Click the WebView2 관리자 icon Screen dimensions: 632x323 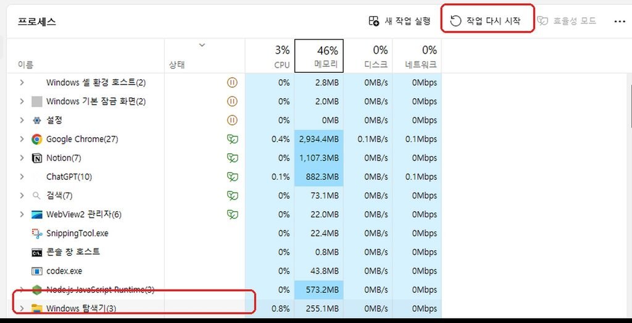(x=36, y=214)
